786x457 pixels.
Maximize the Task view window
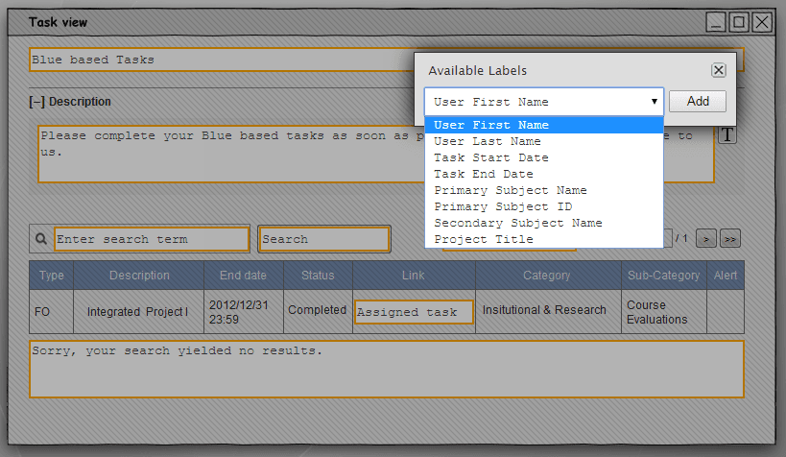coord(738,22)
